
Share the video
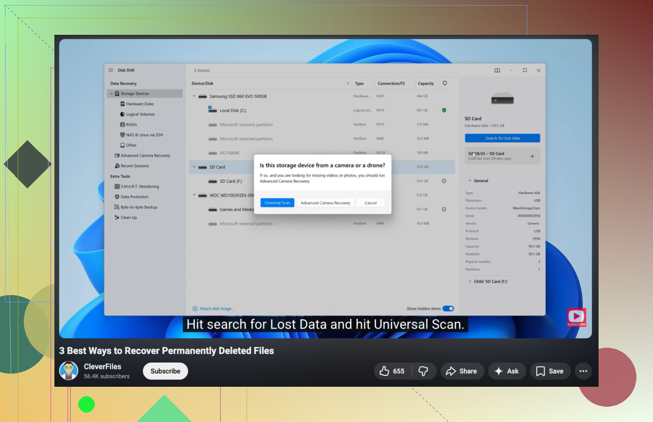(462, 371)
